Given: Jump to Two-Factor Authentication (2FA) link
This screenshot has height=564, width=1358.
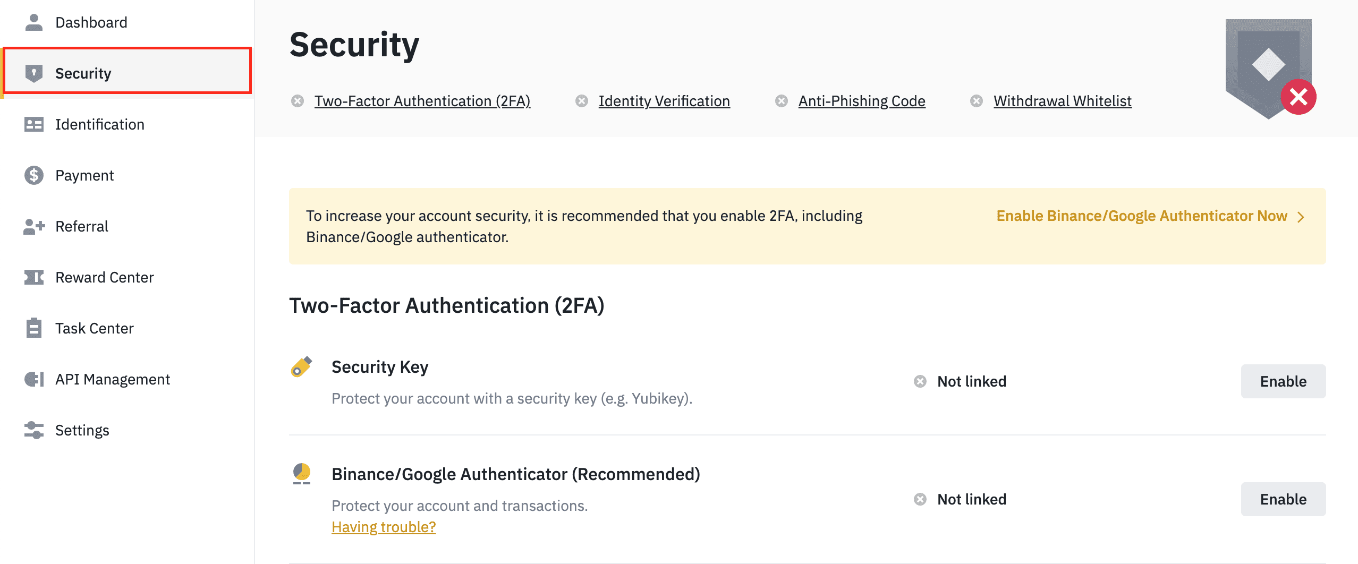Looking at the screenshot, I should pos(422,101).
